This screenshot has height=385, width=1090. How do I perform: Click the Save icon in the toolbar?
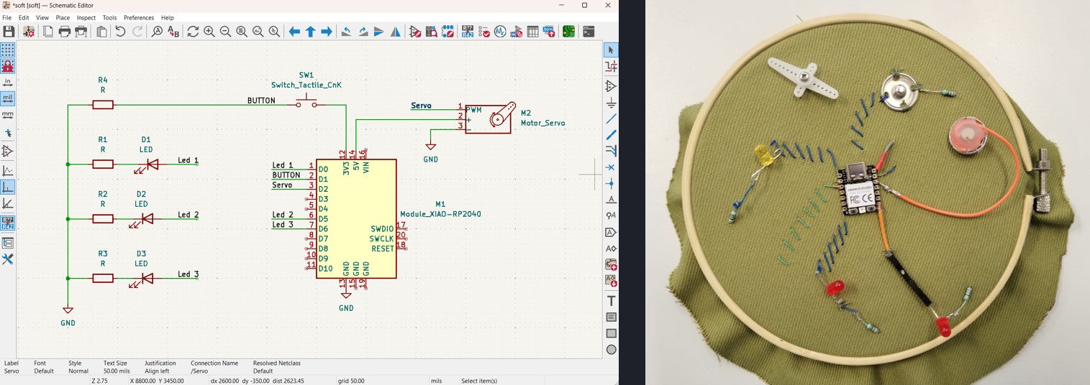pos(9,32)
